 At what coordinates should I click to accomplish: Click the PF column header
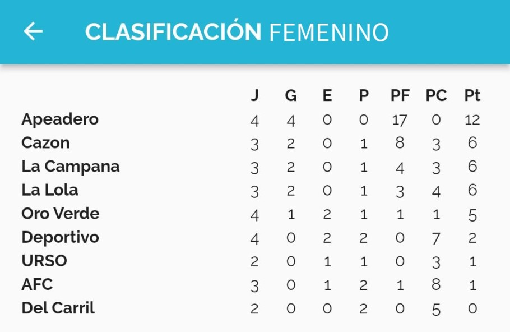pos(400,95)
